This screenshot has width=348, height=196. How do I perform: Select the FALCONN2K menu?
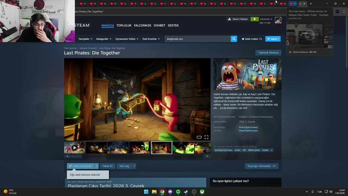142,25
